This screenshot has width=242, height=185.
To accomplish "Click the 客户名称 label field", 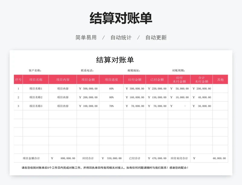I will 35,70.
